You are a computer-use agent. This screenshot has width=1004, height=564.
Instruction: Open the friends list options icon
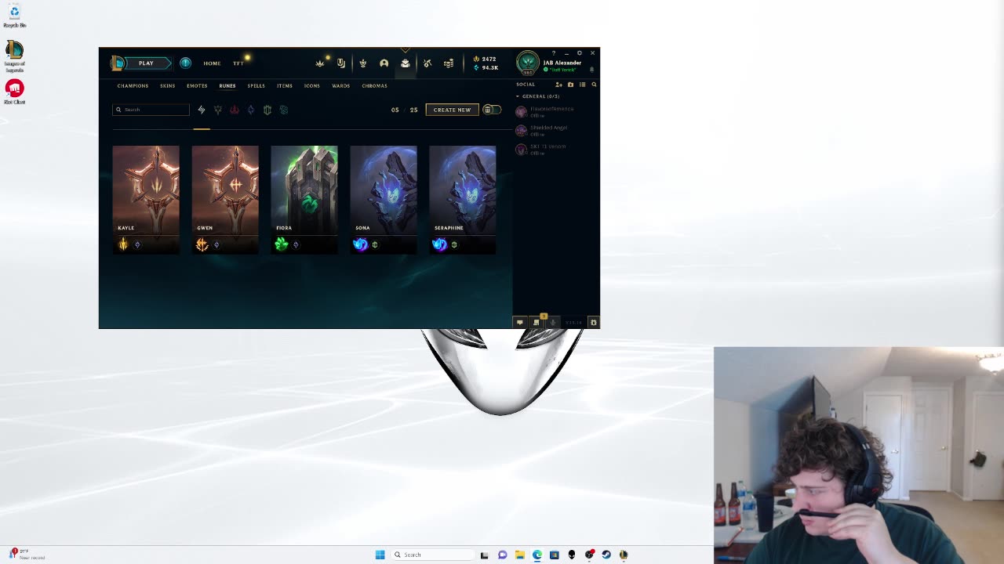582,85
